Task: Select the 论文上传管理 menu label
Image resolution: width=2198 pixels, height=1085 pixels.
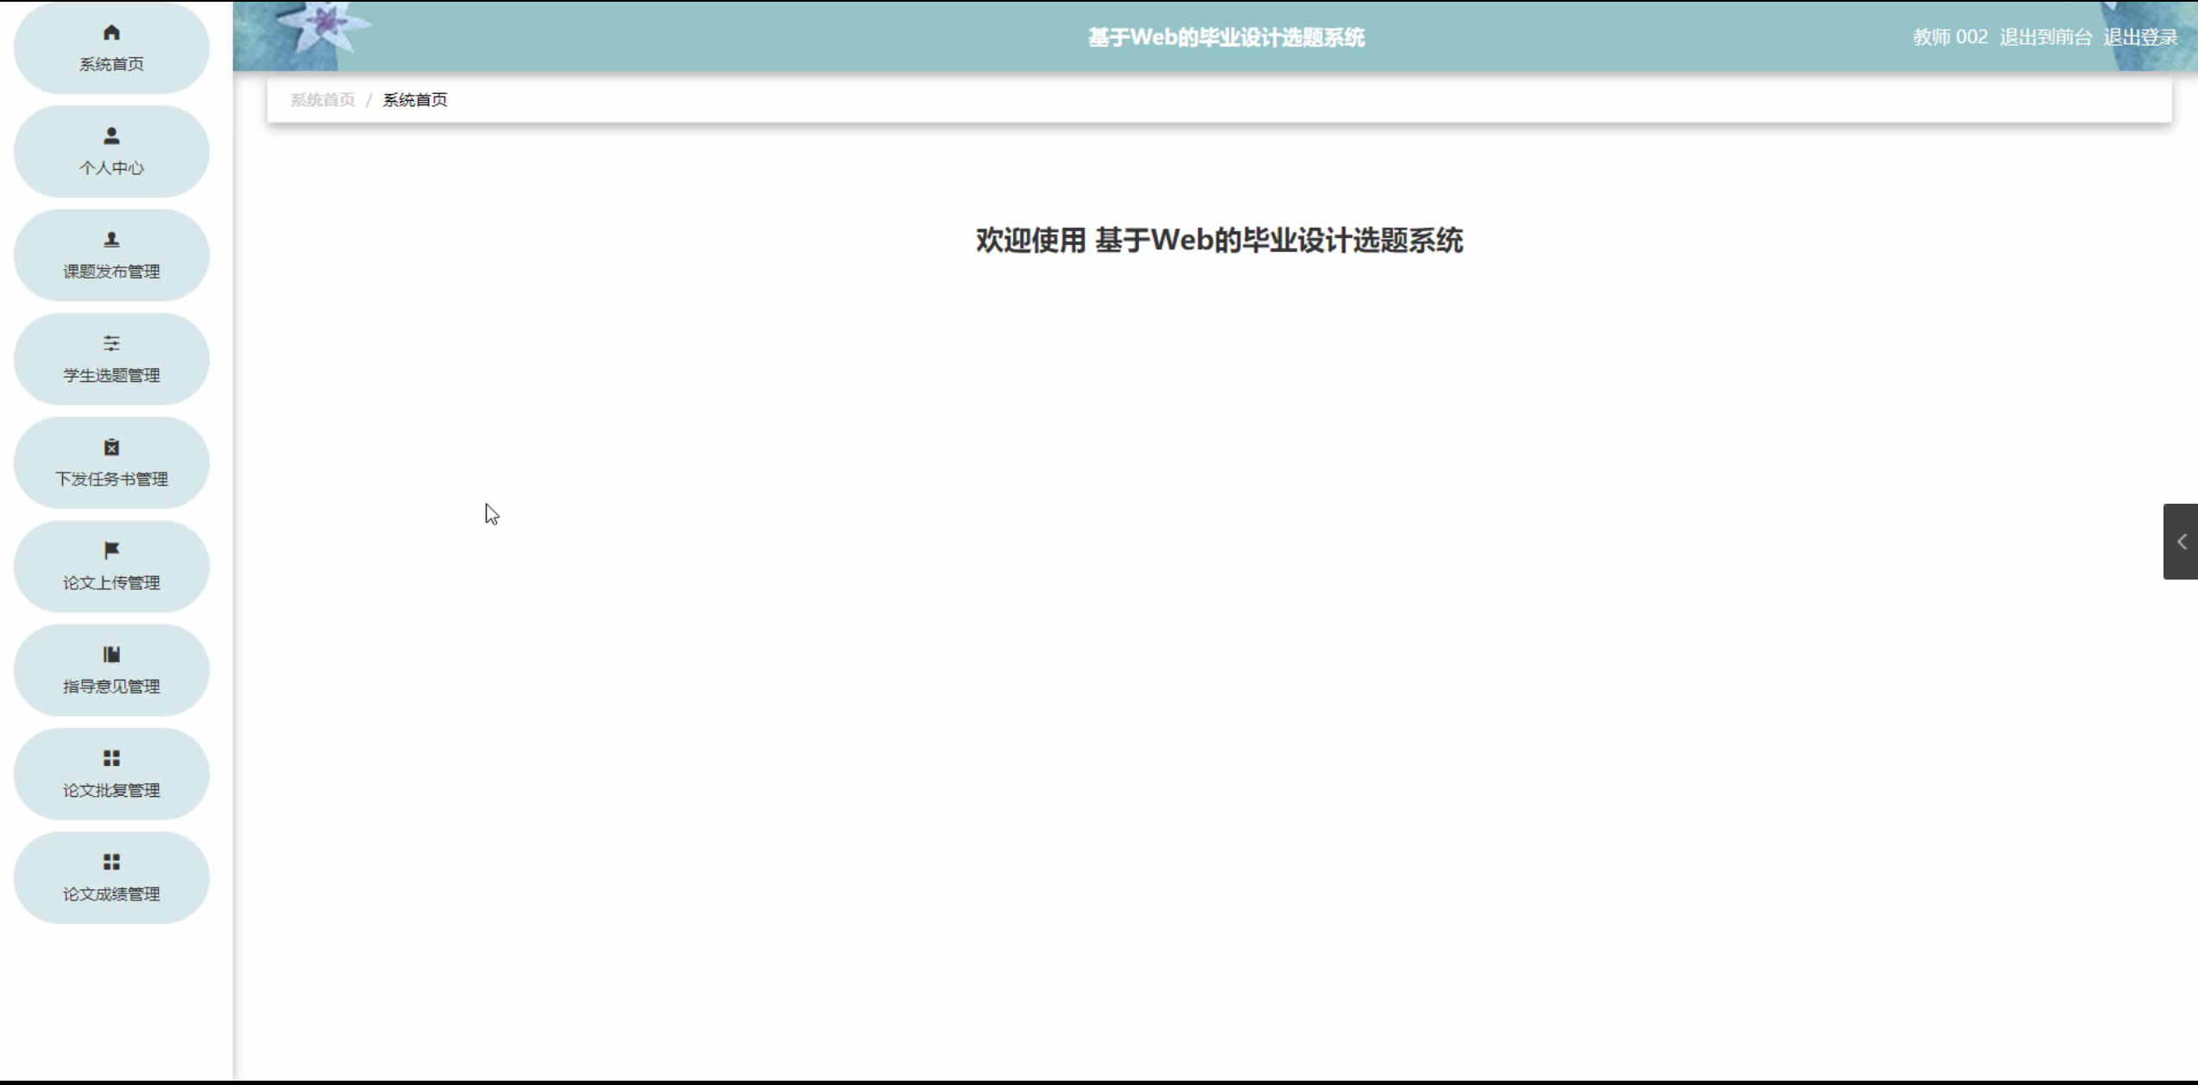Action: [111, 583]
